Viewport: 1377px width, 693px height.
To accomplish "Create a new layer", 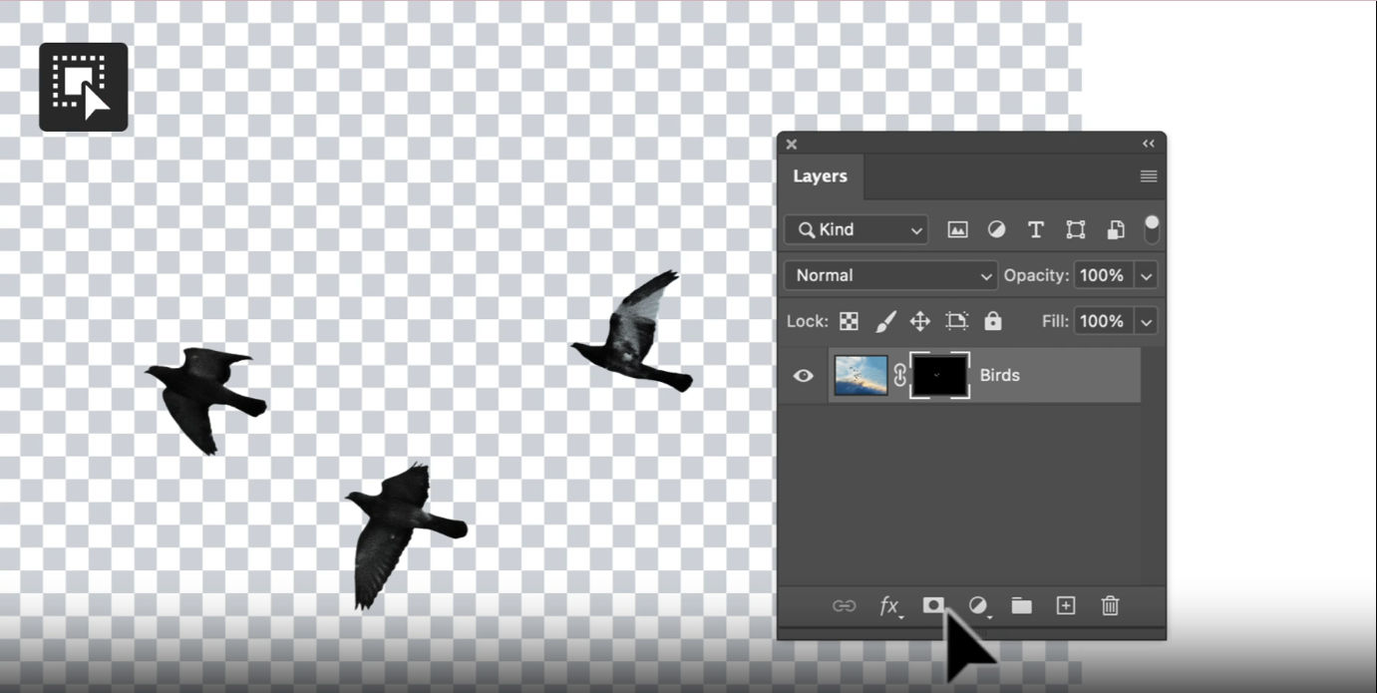I will (x=1064, y=605).
